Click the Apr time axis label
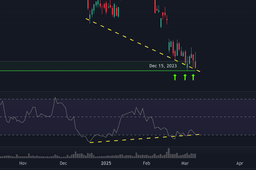Viewport: 256px width, 170px height. 240,163
